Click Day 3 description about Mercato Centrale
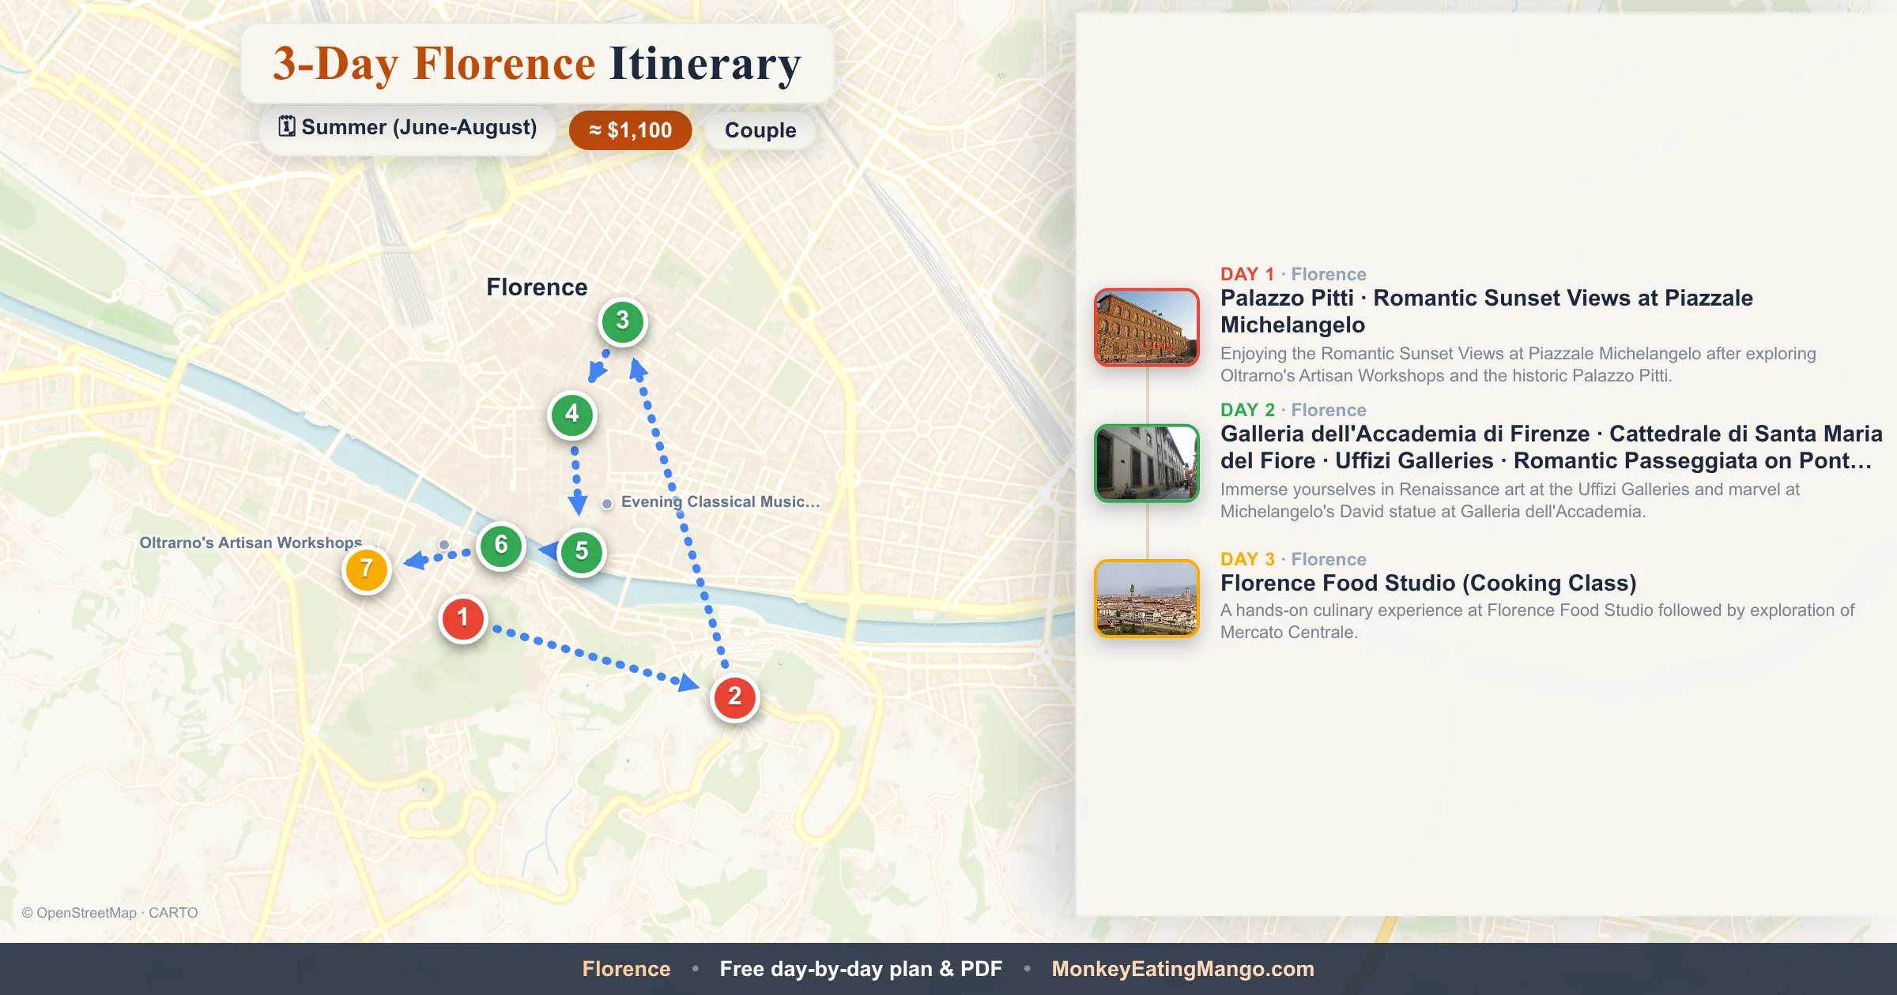The height and width of the screenshot is (995, 1897). [1537, 621]
